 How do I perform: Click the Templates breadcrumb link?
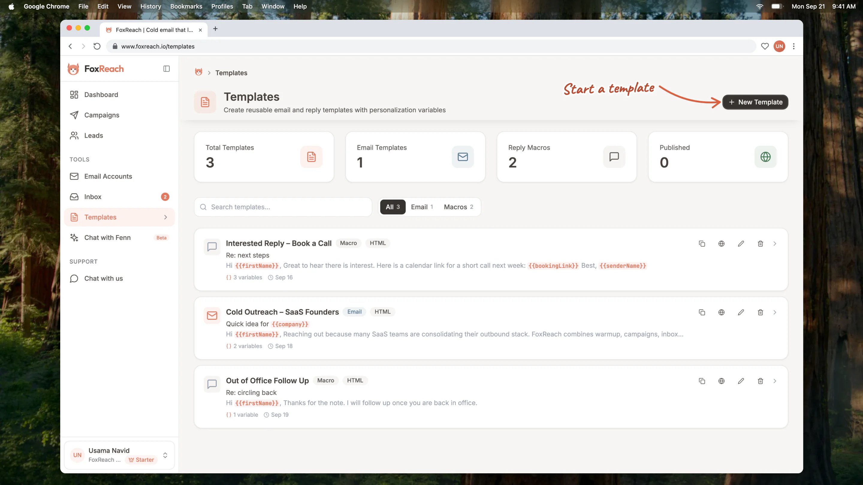(231, 73)
